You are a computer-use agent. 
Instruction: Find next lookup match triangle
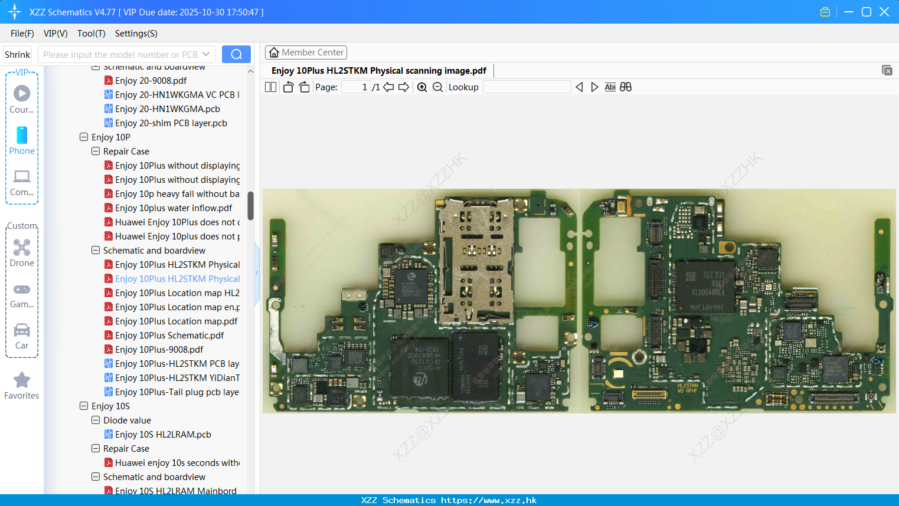[x=594, y=87]
